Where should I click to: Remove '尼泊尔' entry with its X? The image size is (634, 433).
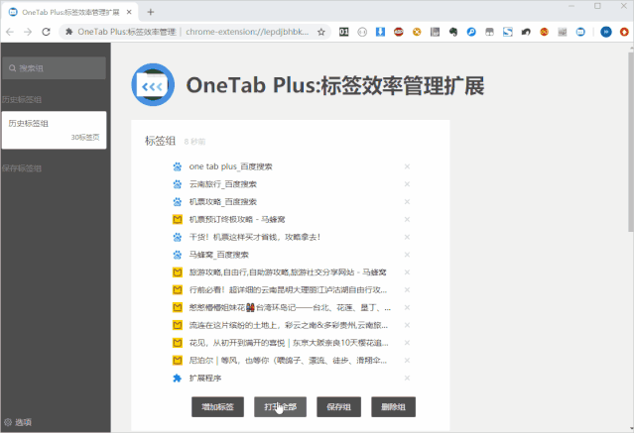pos(407,361)
